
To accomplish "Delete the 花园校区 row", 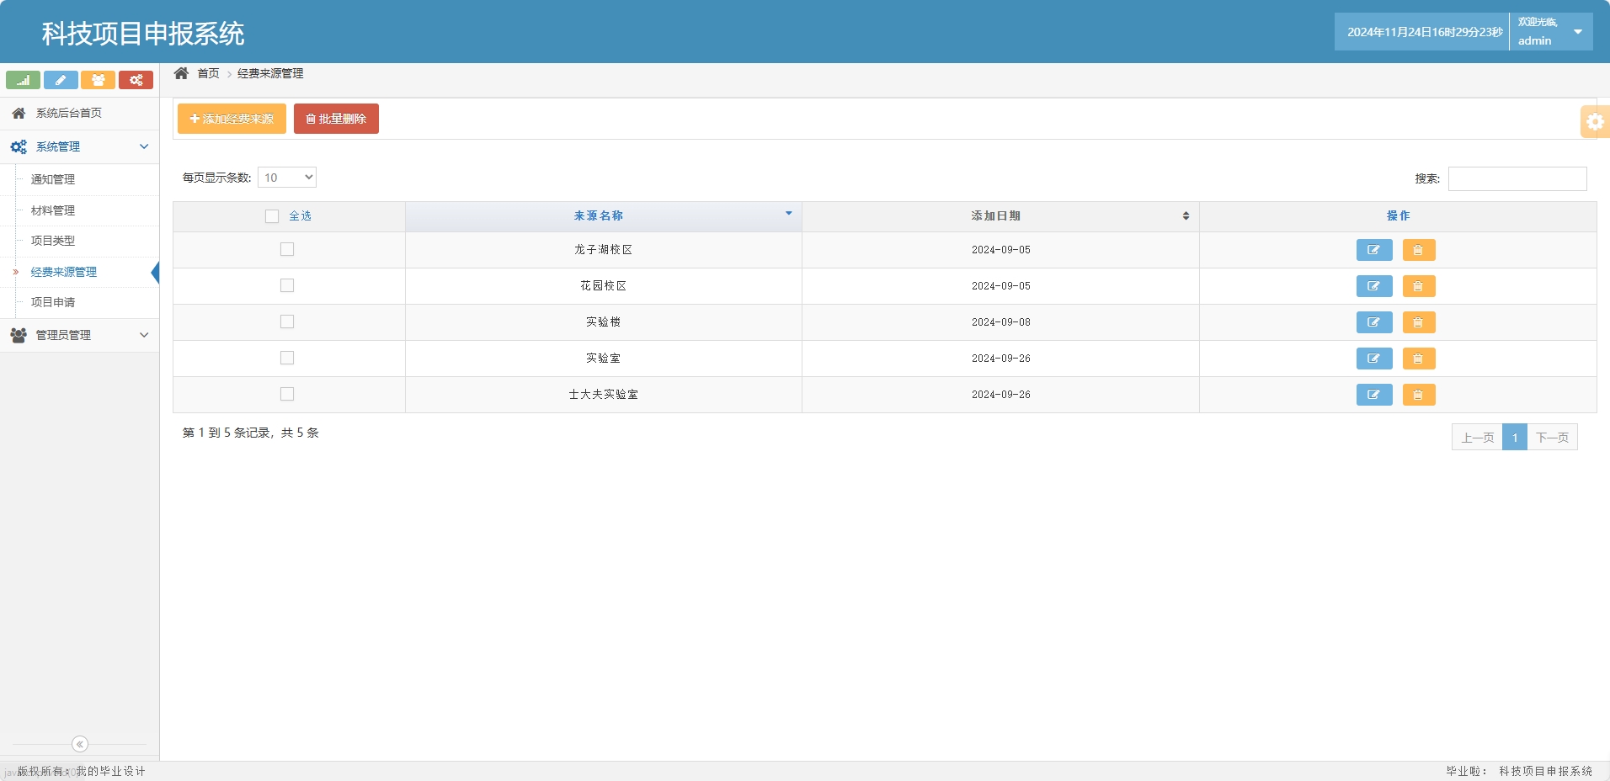I will tap(1418, 286).
